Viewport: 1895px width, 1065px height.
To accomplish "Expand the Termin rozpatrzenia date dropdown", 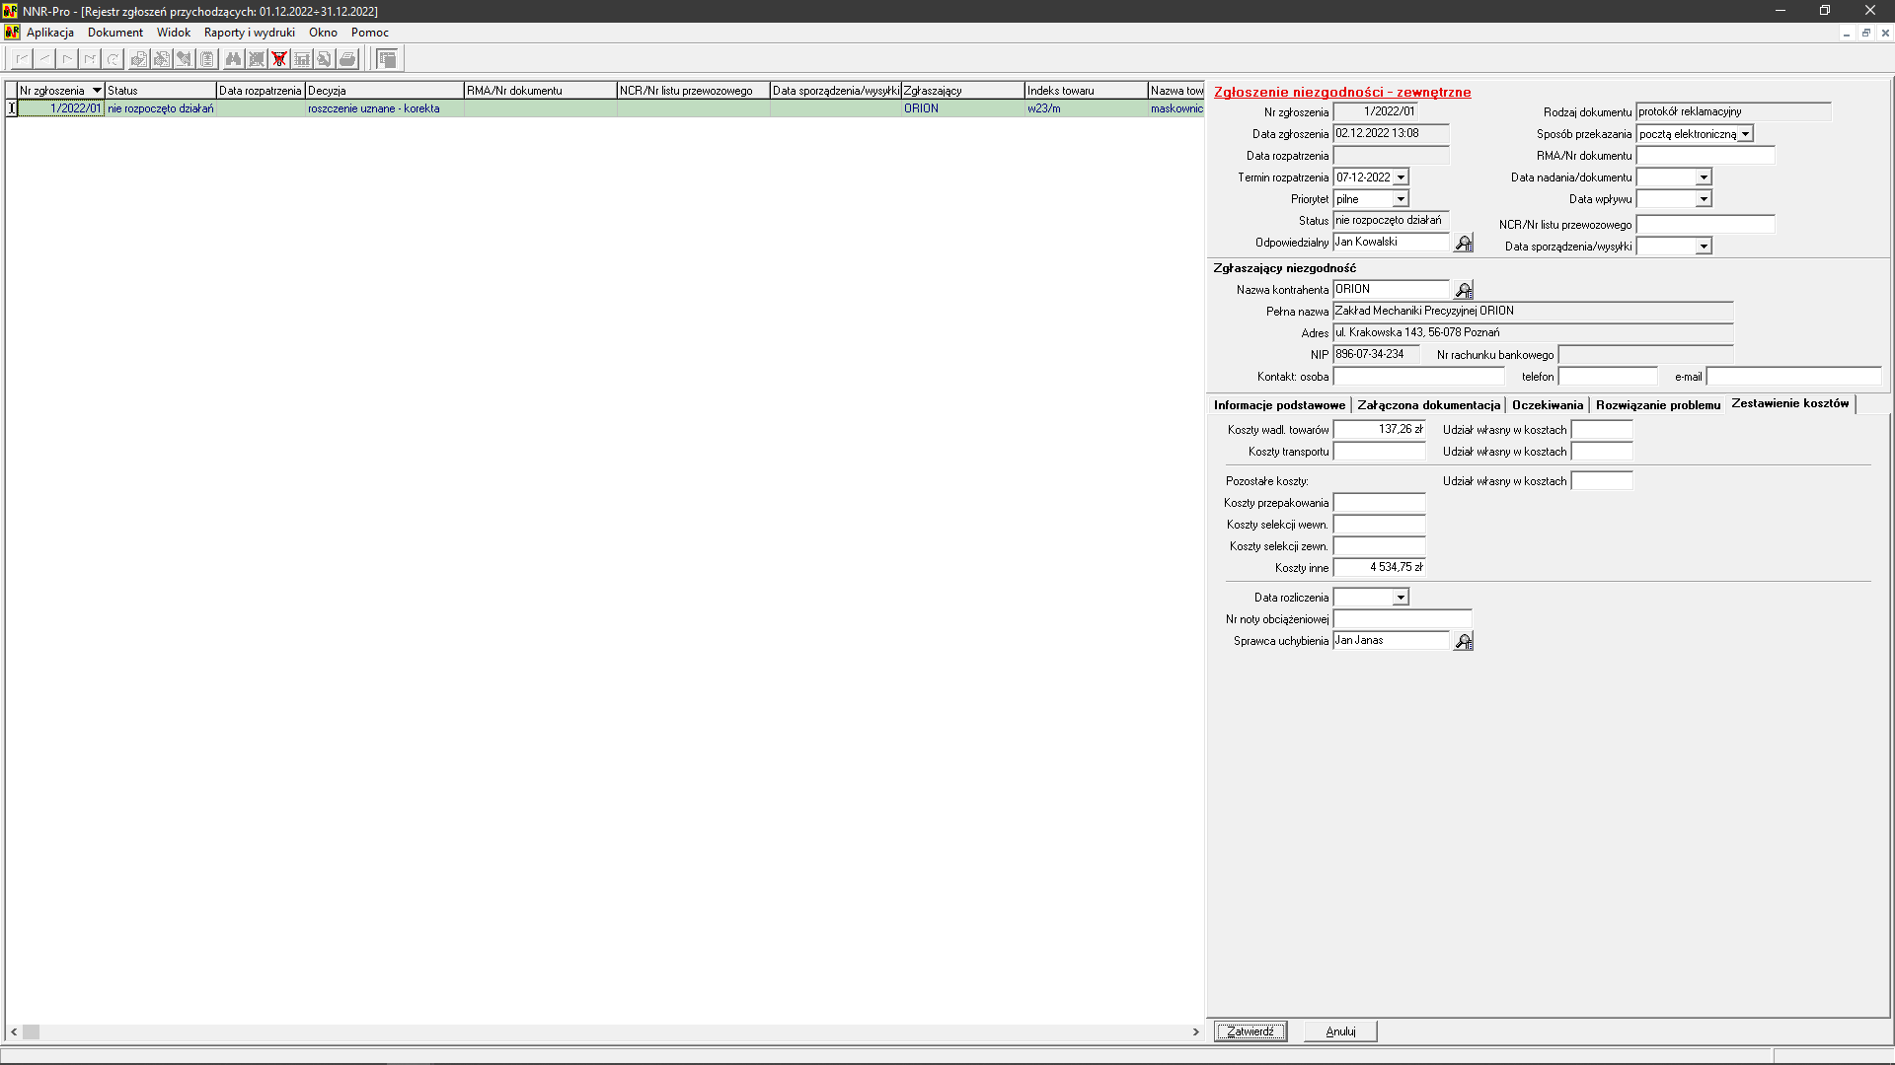I will (x=1401, y=177).
